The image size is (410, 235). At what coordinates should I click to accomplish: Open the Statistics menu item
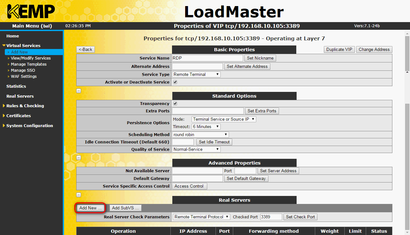pyautogui.click(x=16, y=86)
